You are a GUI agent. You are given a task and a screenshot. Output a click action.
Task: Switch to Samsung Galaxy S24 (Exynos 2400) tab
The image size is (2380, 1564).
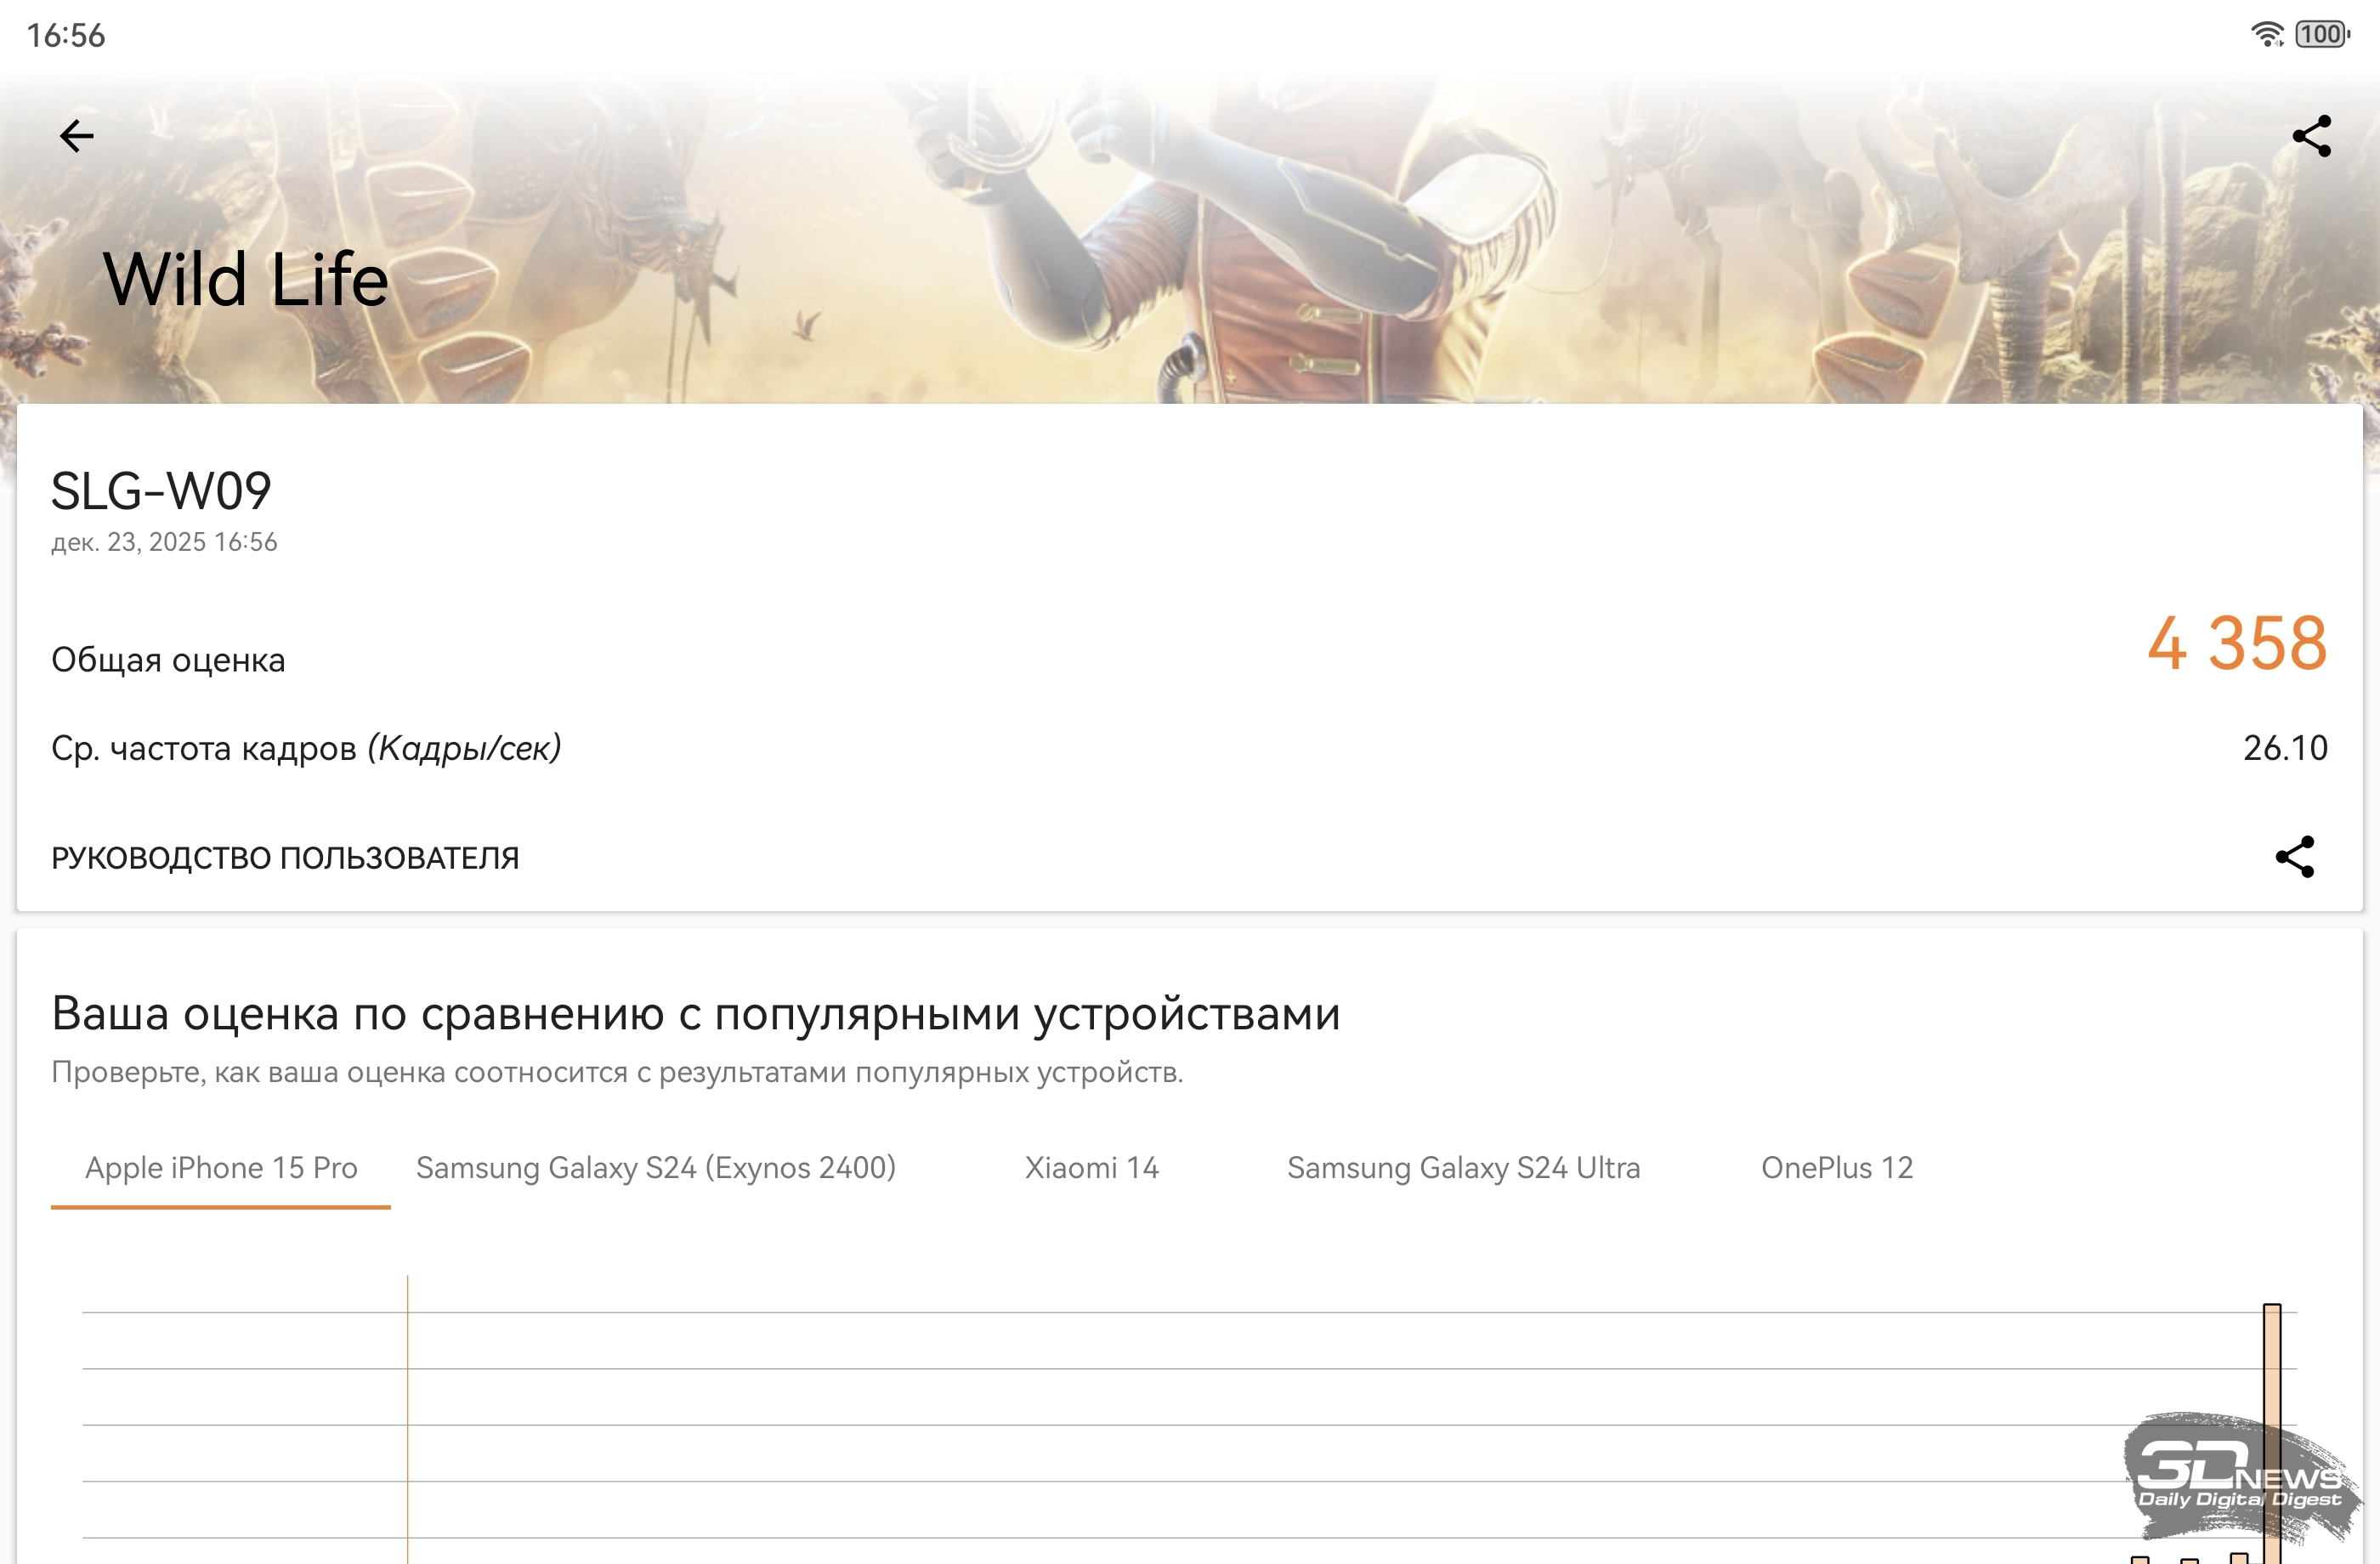click(656, 1168)
